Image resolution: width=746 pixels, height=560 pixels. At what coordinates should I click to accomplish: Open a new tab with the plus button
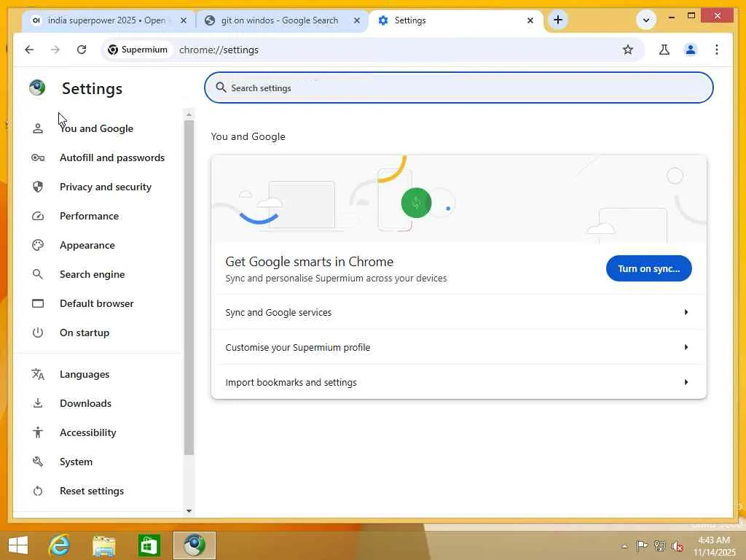pyautogui.click(x=558, y=20)
